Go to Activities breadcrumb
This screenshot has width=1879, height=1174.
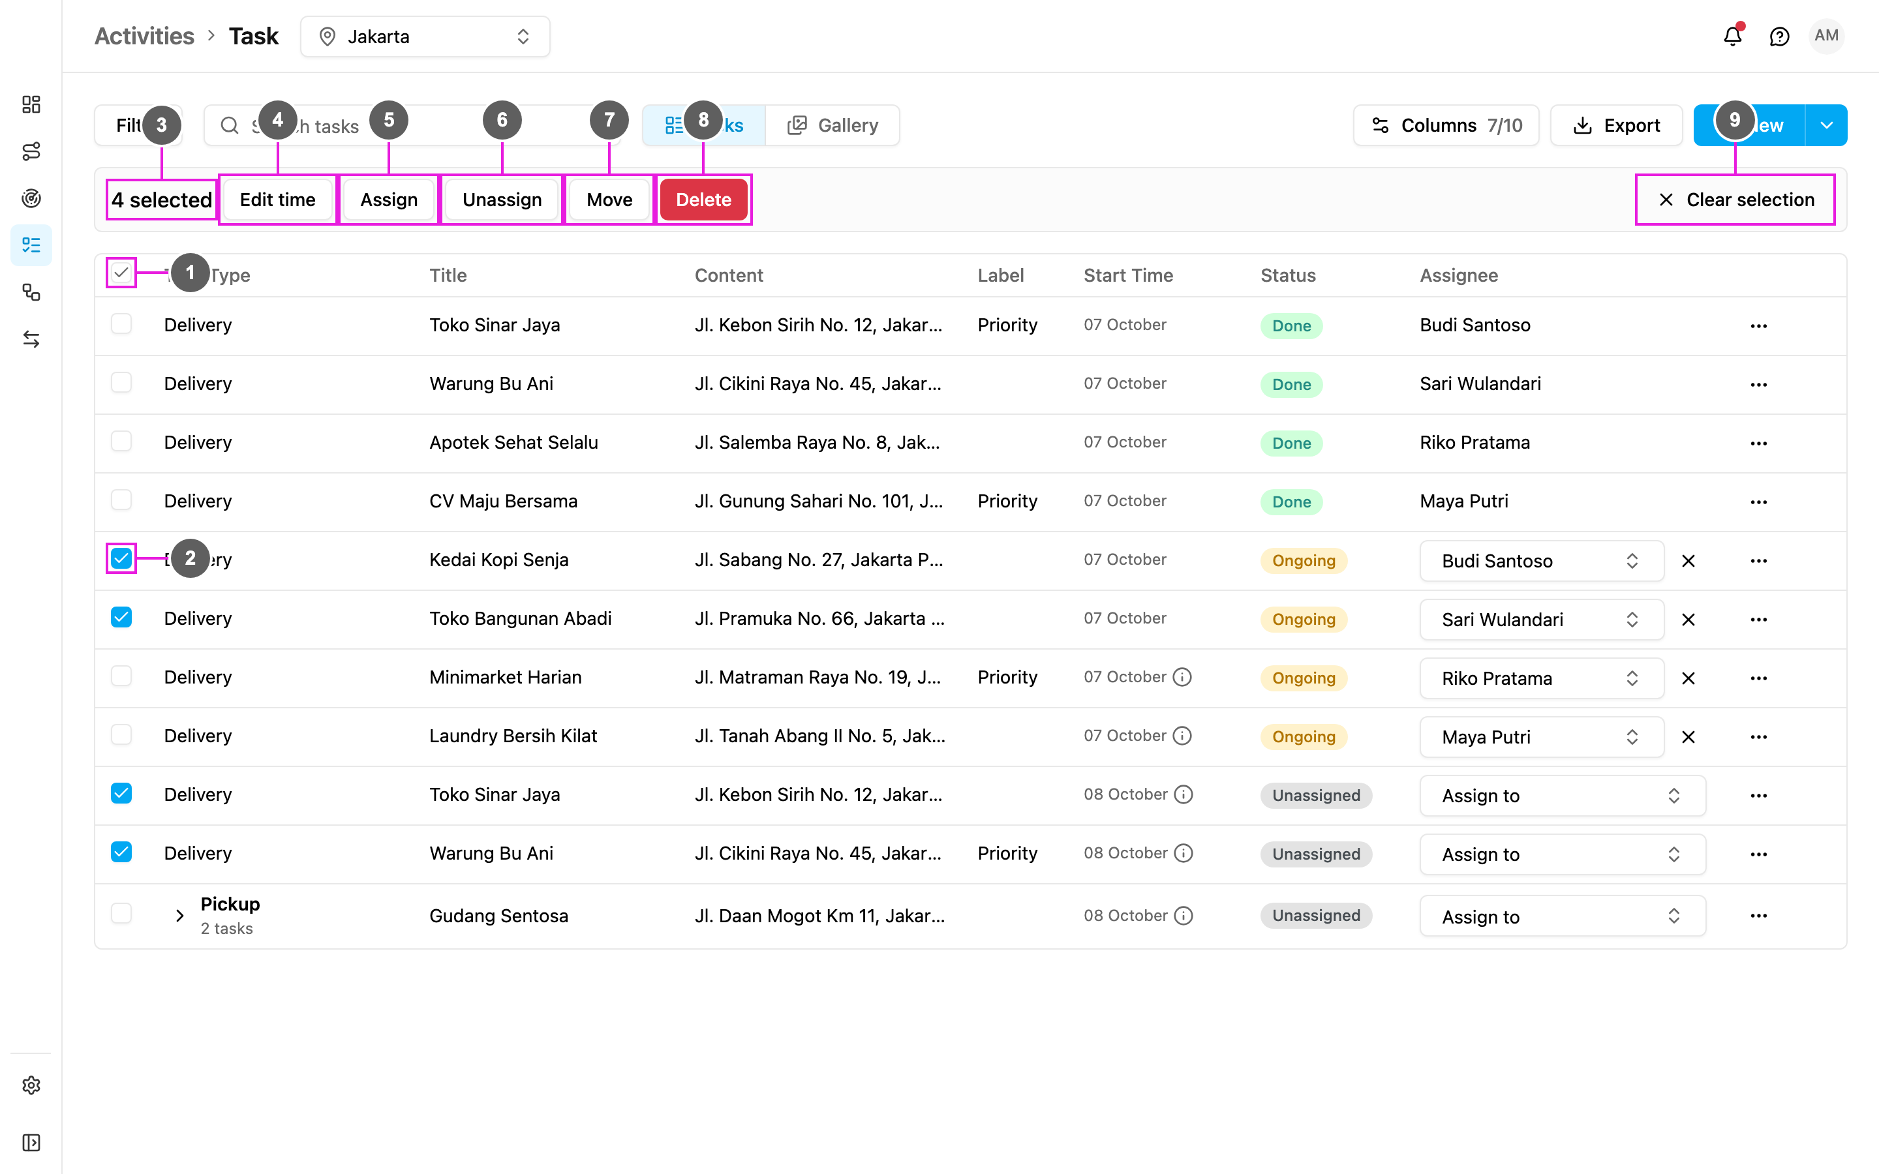point(144,37)
